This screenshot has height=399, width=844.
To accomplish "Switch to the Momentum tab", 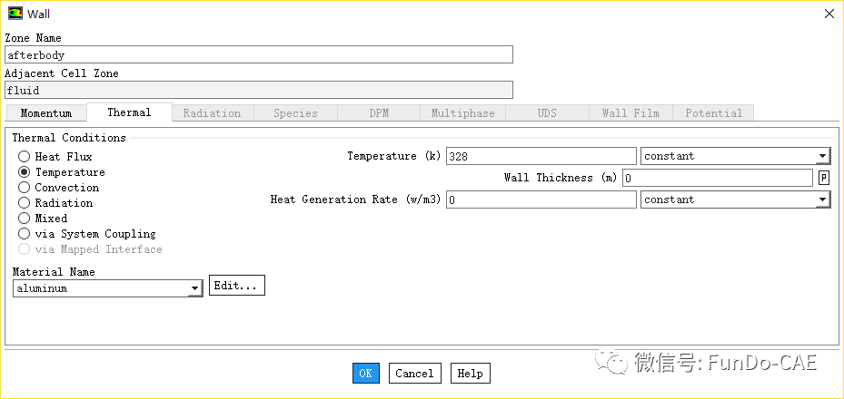I will (45, 113).
